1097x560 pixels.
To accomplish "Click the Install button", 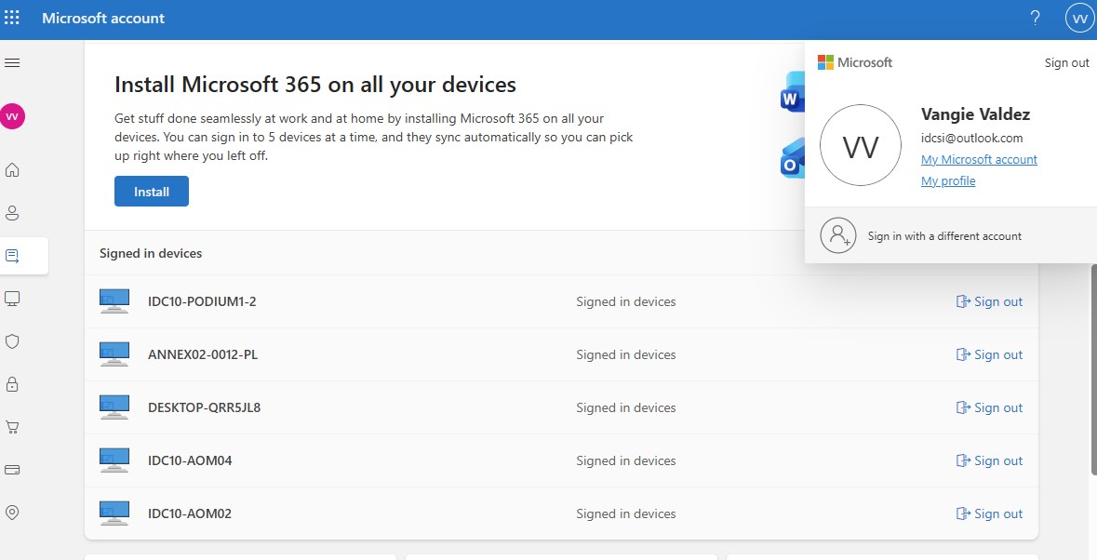I will 152,192.
